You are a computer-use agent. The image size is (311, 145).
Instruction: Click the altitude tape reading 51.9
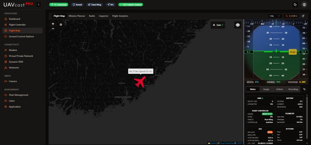tap(303, 52)
